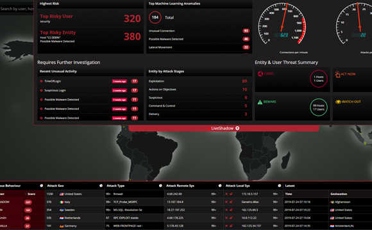372x230 pixels.
Task: Click the firewall attack type row
Action: [x=135, y=194]
